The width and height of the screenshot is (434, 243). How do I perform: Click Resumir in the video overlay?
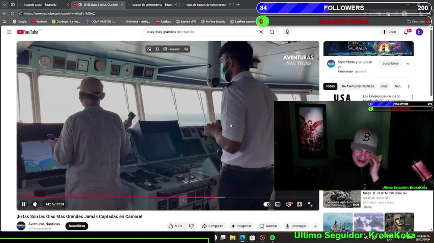coord(171,49)
